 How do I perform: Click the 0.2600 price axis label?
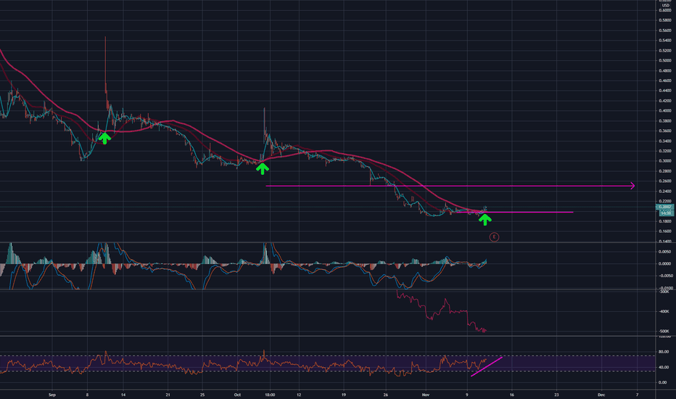665,181
